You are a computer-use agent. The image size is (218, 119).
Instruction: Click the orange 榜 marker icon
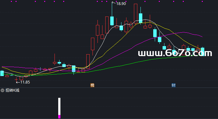92,85
